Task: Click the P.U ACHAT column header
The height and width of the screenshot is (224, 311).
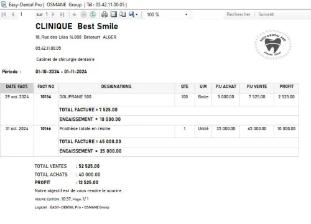Action: [x=226, y=88]
